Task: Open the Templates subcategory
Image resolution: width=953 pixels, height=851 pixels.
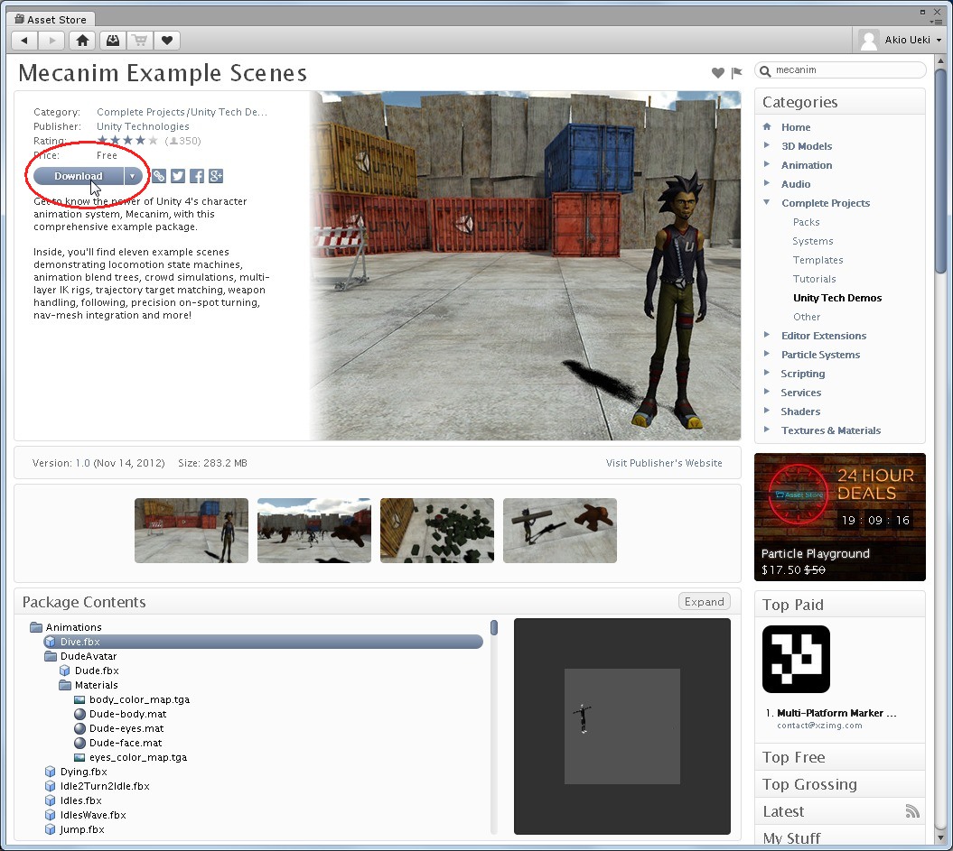Action: point(818,260)
